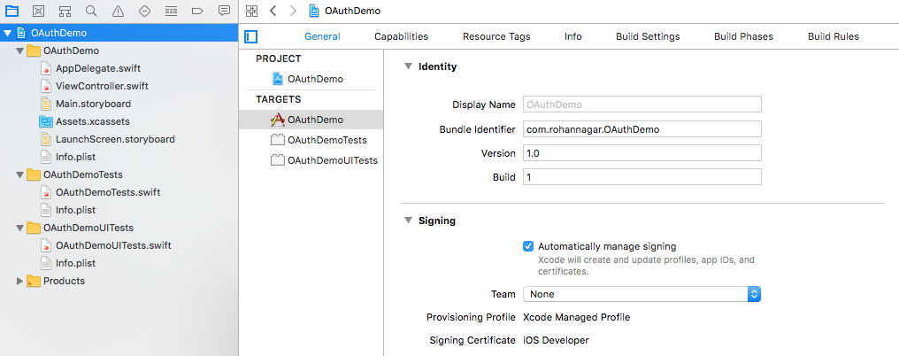Select the OAuthDemoTests target

319,140
